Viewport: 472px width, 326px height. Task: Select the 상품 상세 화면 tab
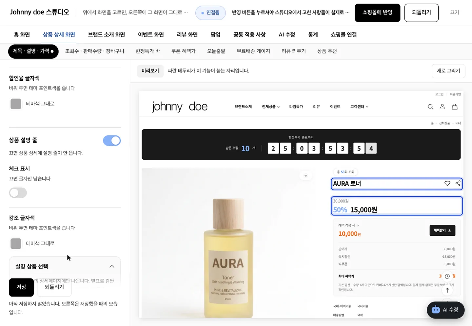59,34
